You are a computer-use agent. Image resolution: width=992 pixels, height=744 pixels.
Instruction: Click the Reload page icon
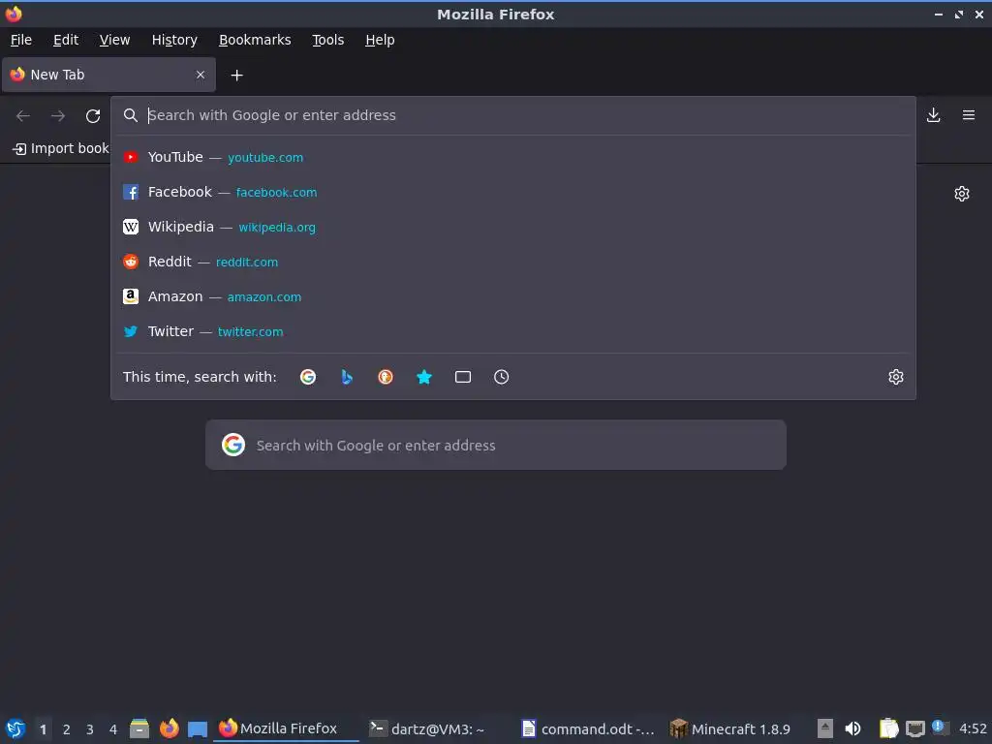tap(93, 116)
